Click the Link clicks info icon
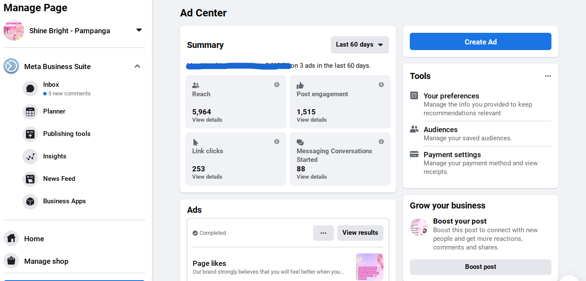Screen dimensions: 586x281 (277, 142)
